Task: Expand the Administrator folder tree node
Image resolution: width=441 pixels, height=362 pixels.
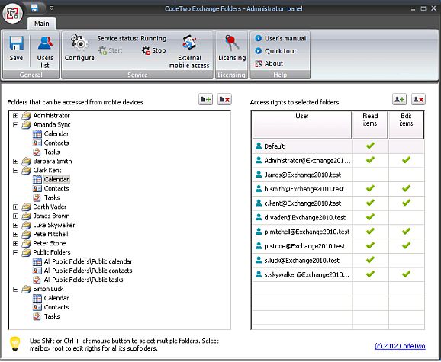Action: click(x=16, y=115)
